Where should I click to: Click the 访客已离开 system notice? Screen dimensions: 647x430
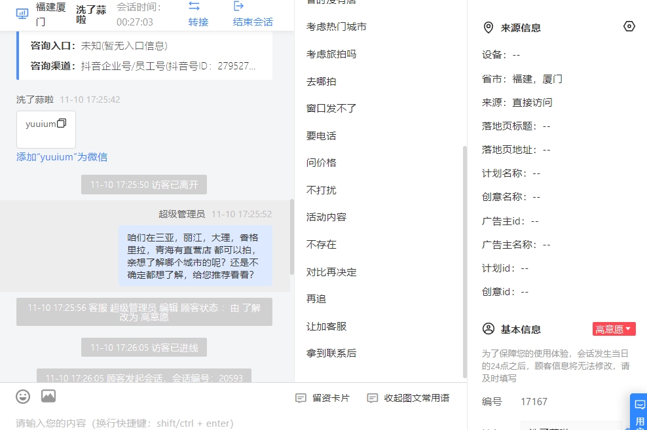[144, 185]
